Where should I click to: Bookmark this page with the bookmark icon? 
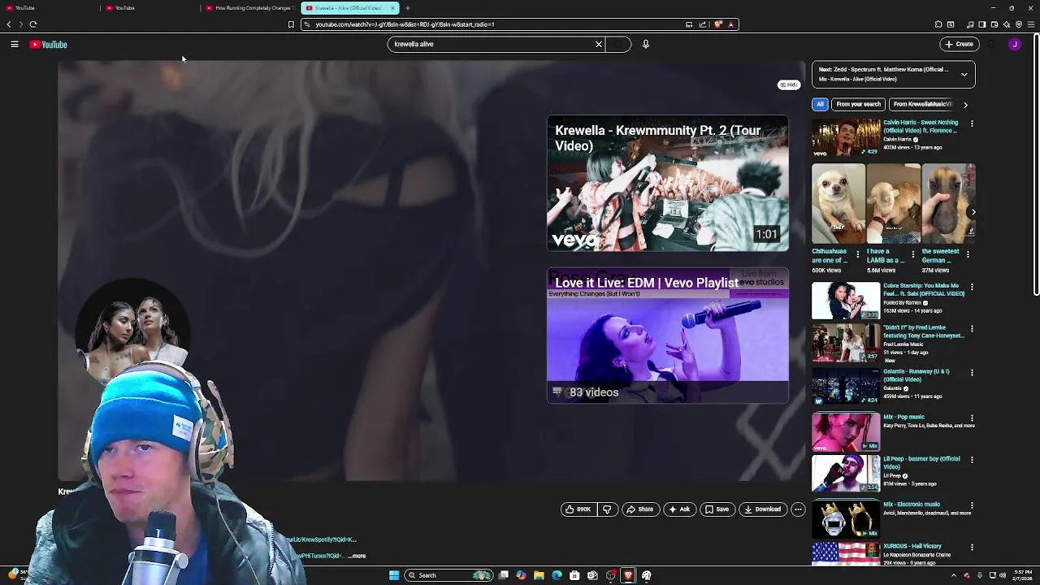pos(291,24)
